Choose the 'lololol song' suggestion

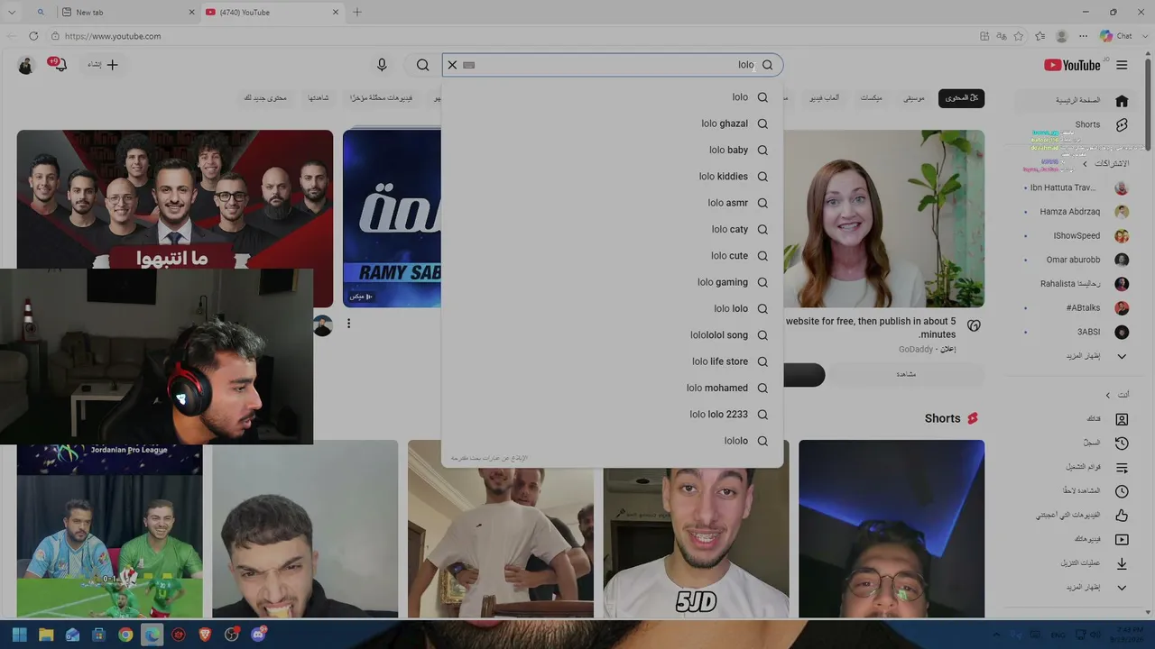tap(612, 335)
